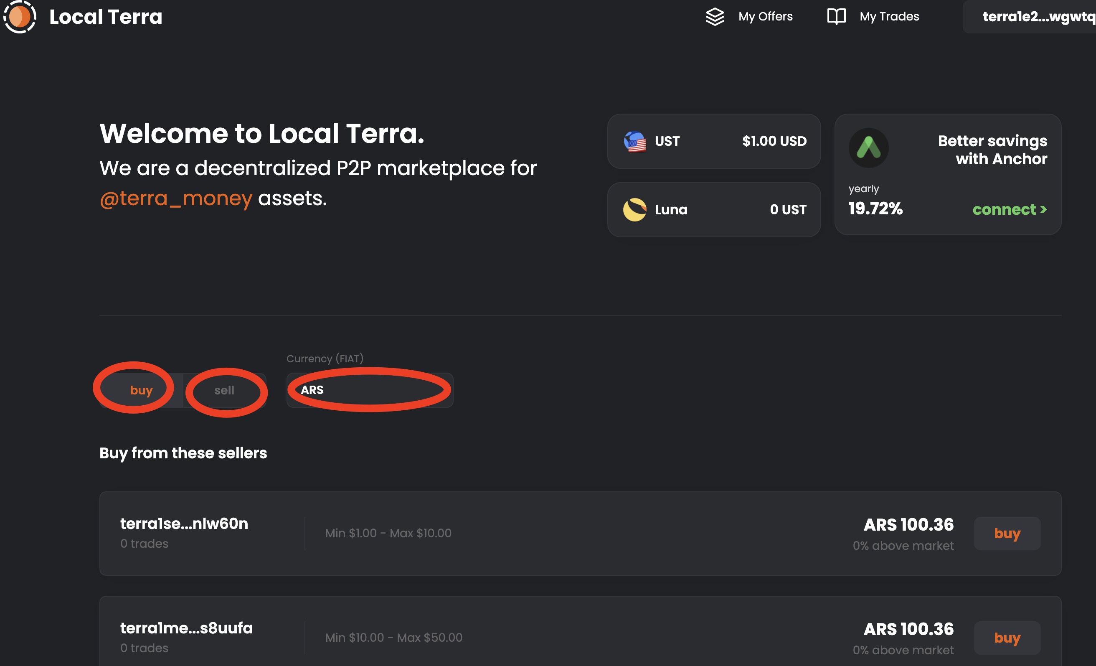Image resolution: width=1096 pixels, height=666 pixels.
Task: Click the green connect link for Anchor
Action: 1009,210
